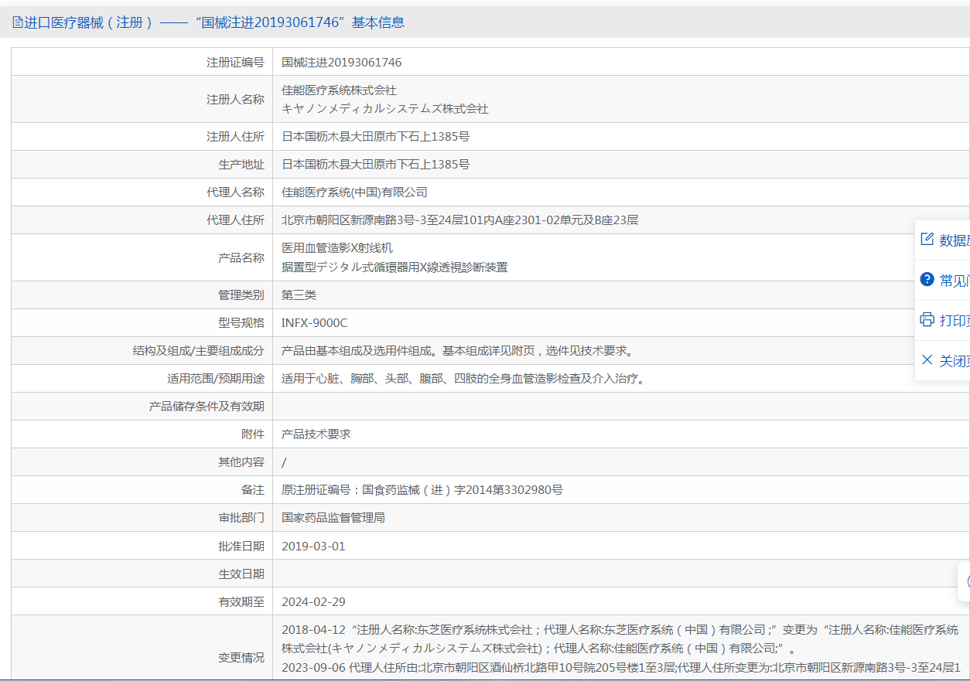
Task: Click the 产品名称 label cell
Action: coord(142,257)
